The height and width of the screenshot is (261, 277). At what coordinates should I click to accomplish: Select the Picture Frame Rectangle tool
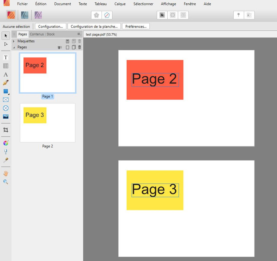[6, 100]
